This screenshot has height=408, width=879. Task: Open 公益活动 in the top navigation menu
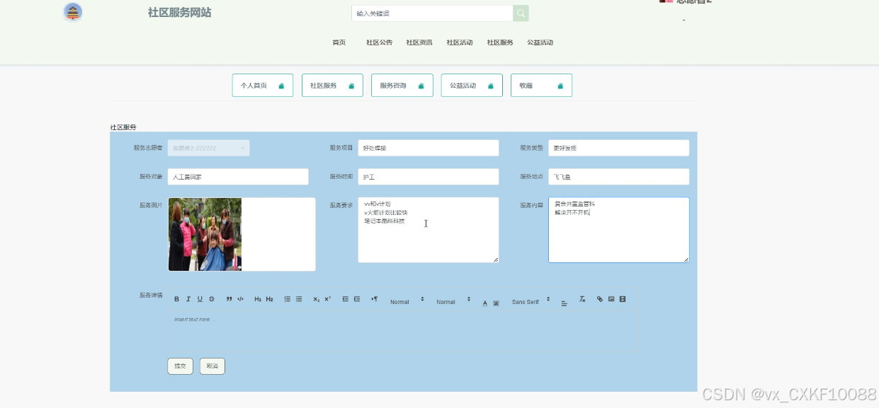tap(540, 42)
